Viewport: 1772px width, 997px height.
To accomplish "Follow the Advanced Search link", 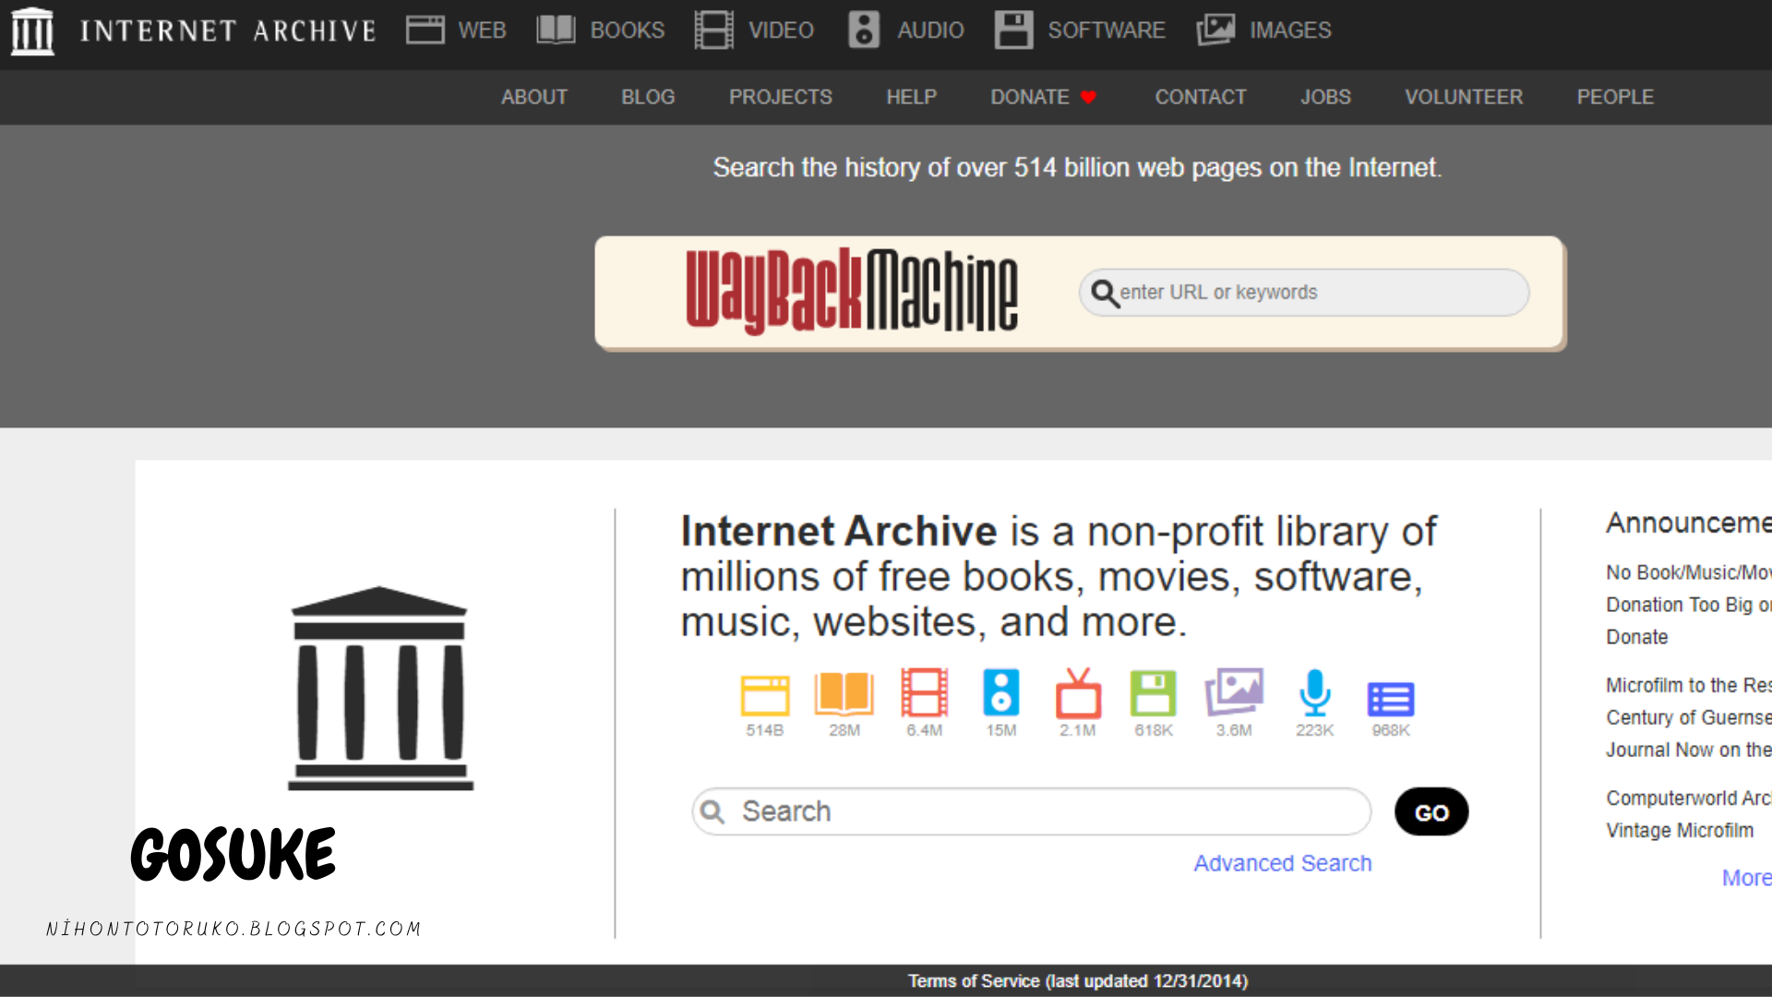I will click(x=1282, y=863).
